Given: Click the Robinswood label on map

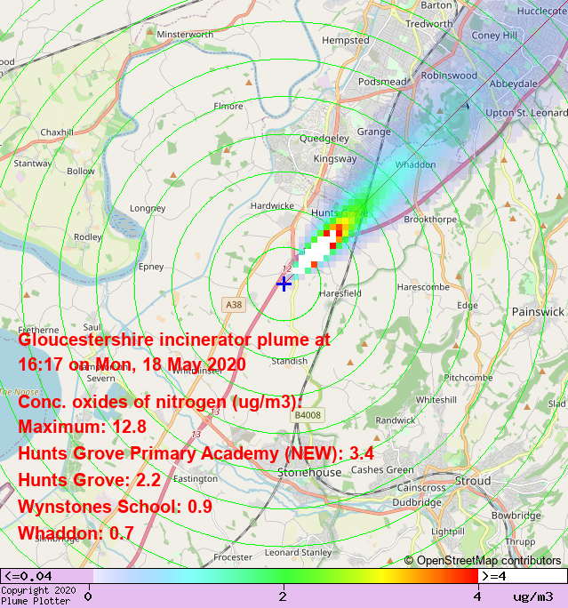Looking at the screenshot, I should point(449,76).
